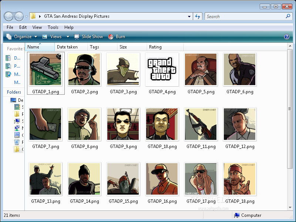The image size is (296, 222).
Task: Expand the Views dropdown arrow
Action: click(x=68, y=37)
